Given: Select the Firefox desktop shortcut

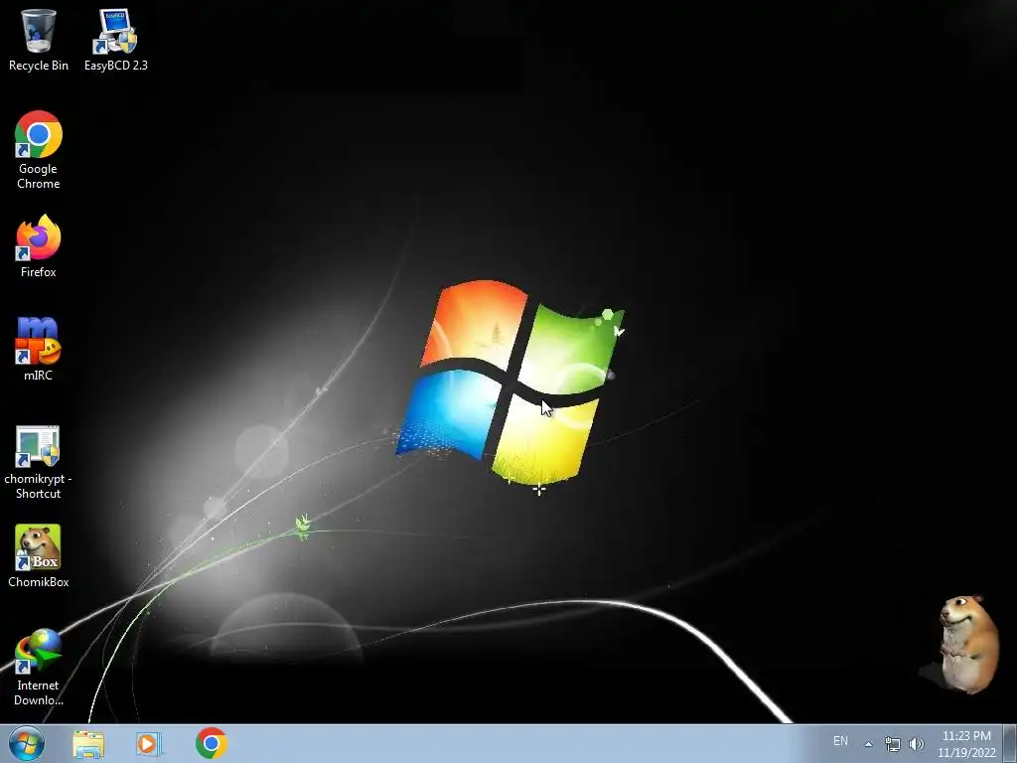Looking at the screenshot, I should pyautogui.click(x=39, y=246).
